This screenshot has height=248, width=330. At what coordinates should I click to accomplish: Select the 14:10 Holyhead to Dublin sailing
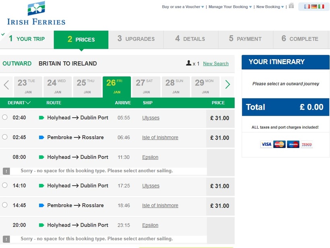click(5, 185)
